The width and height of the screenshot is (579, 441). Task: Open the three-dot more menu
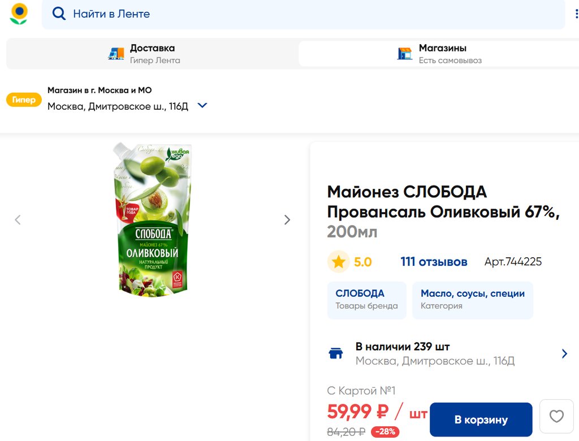(x=576, y=14)
